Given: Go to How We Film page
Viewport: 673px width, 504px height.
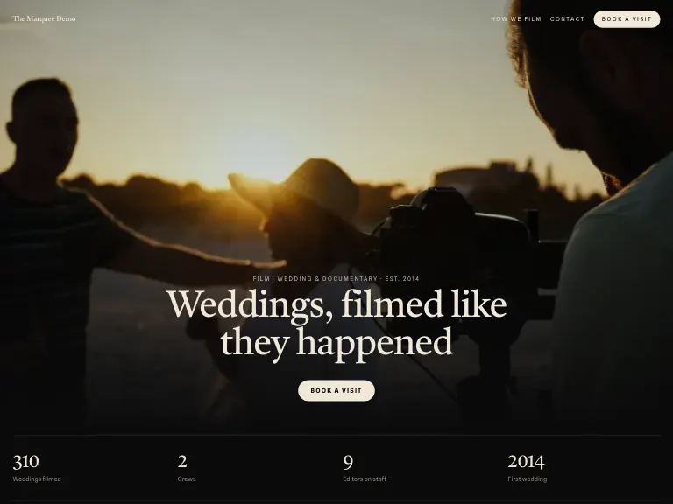Looking at the screenshot, I should [x=516, y=19].
